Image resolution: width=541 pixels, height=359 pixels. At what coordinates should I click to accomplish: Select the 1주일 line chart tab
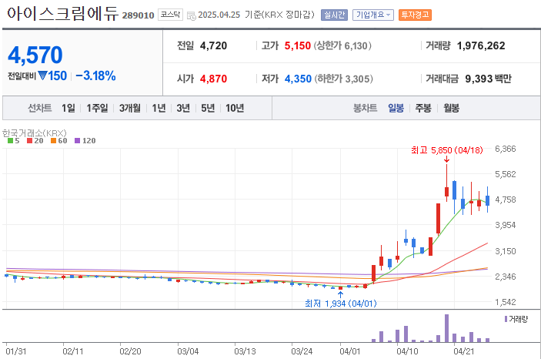pos(97,108)
